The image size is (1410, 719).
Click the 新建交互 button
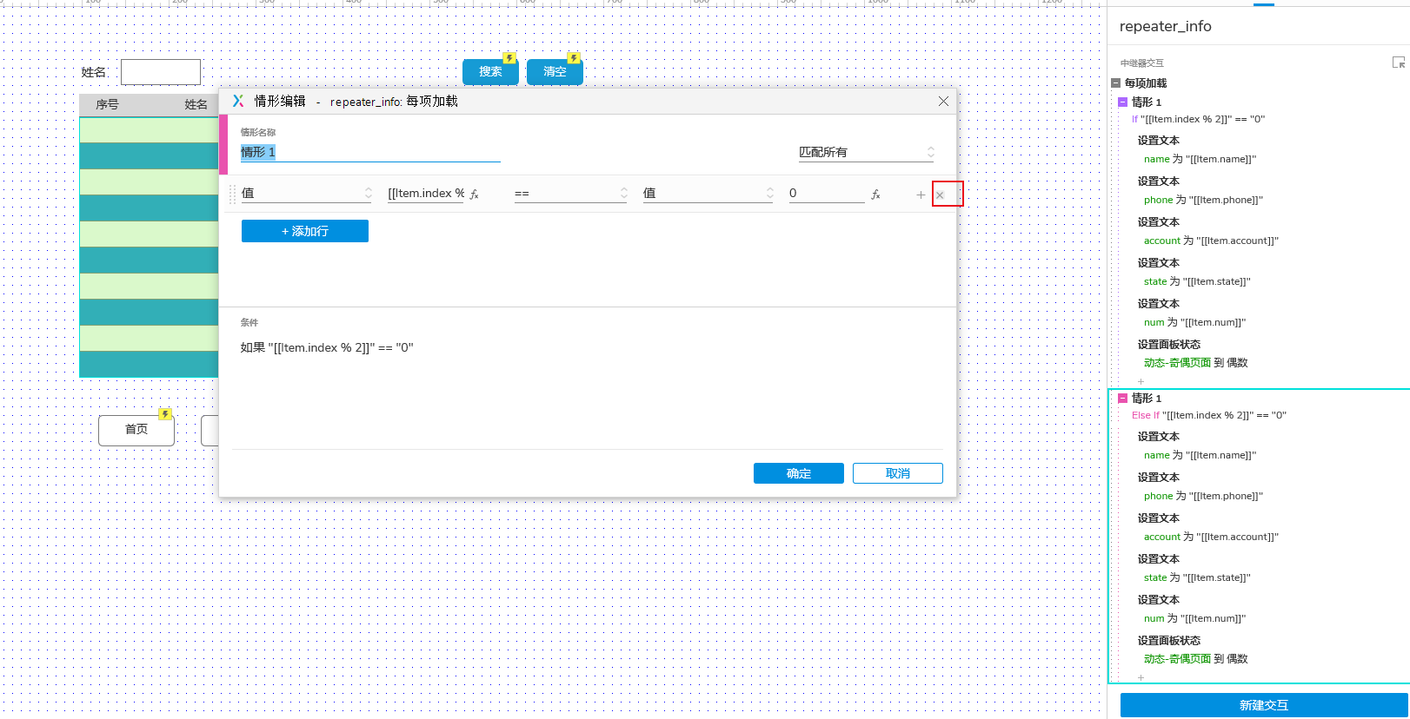pos(1264,705)
